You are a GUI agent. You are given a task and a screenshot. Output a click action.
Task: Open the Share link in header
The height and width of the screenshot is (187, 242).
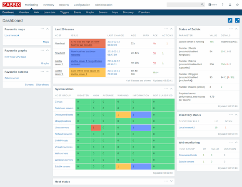pyautogui.click(x=213, y=5)
